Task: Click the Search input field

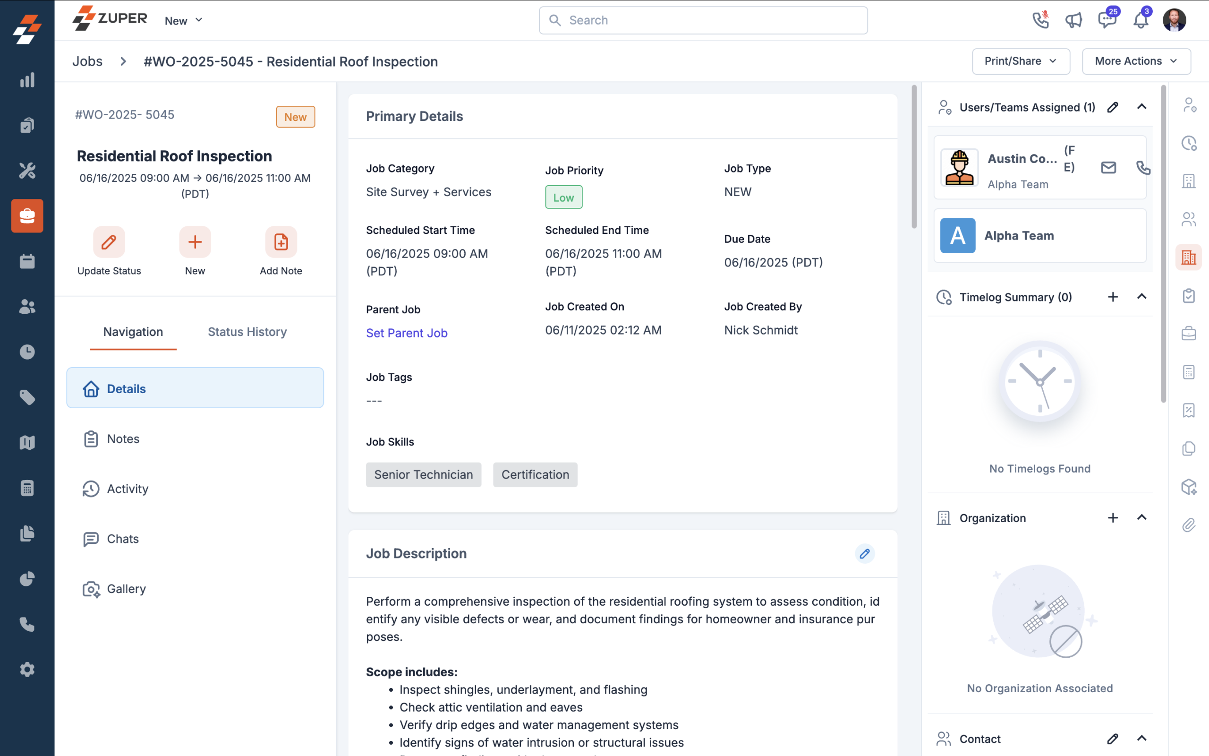Action: [703, 20]
